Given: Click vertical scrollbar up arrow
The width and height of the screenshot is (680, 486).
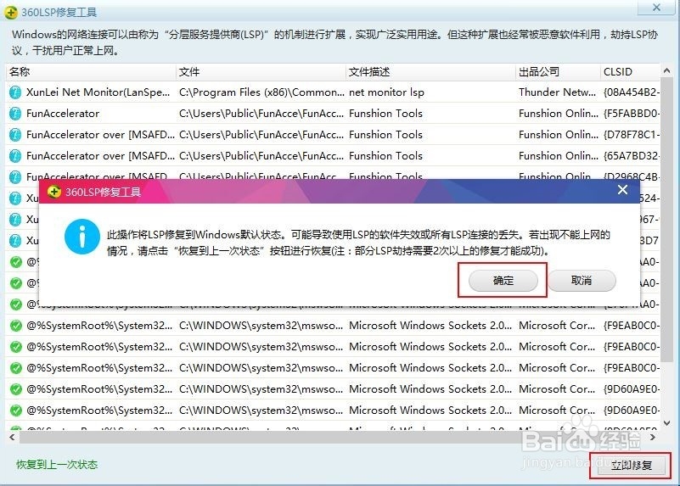Looking at the screenshot, I should click(667, 70).
